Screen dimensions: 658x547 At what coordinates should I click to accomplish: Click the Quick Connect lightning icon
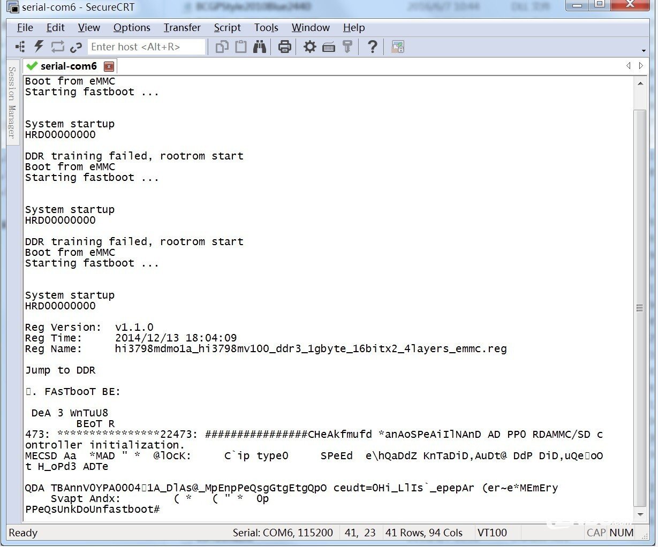point(39,47)
